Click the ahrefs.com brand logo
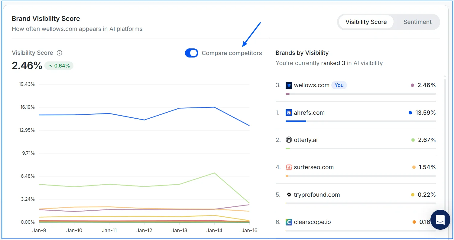The image size is (454, 240). point(289,113)
